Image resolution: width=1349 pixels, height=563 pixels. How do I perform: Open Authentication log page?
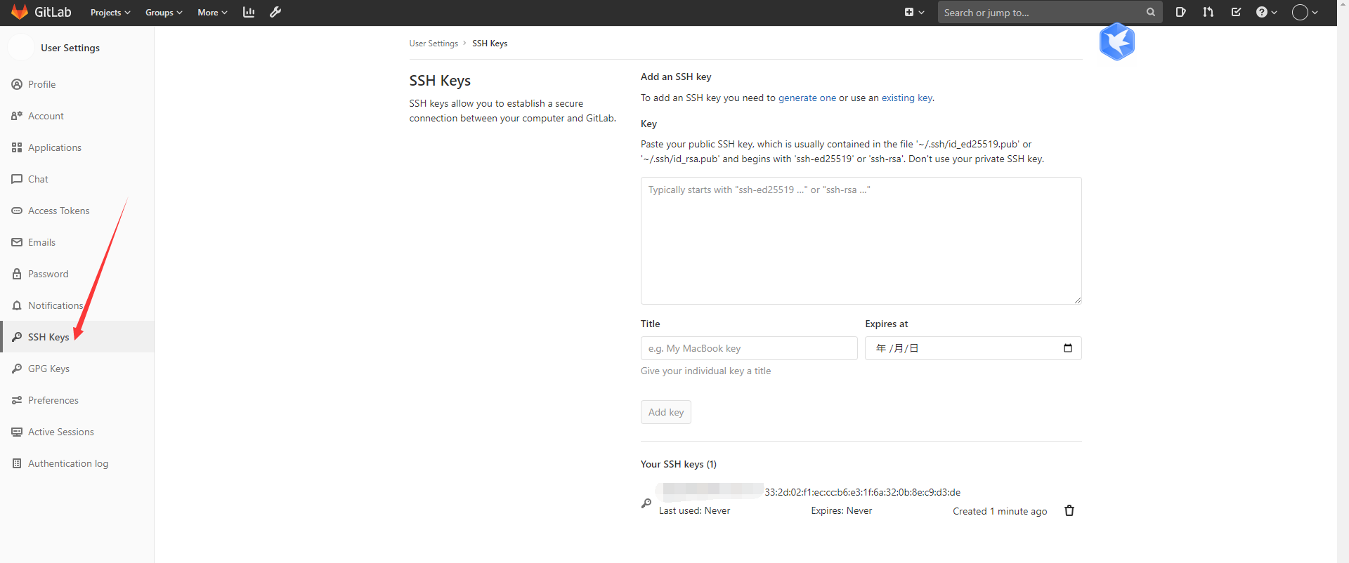(x=77, y=463)
